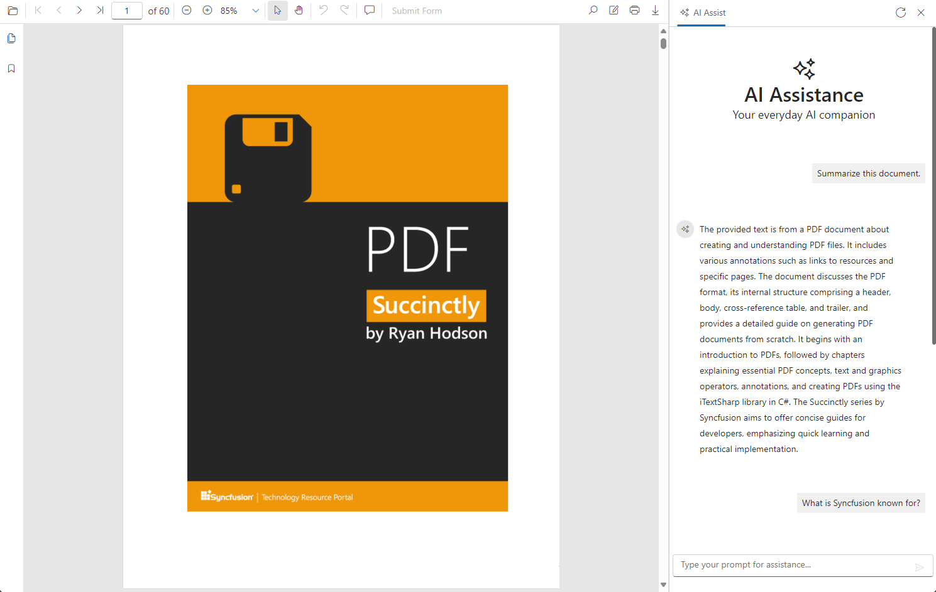Viewport: 936px width, 592px height.
Task: Open a PDF file with folder icon
Action: (x=13, y=11)
